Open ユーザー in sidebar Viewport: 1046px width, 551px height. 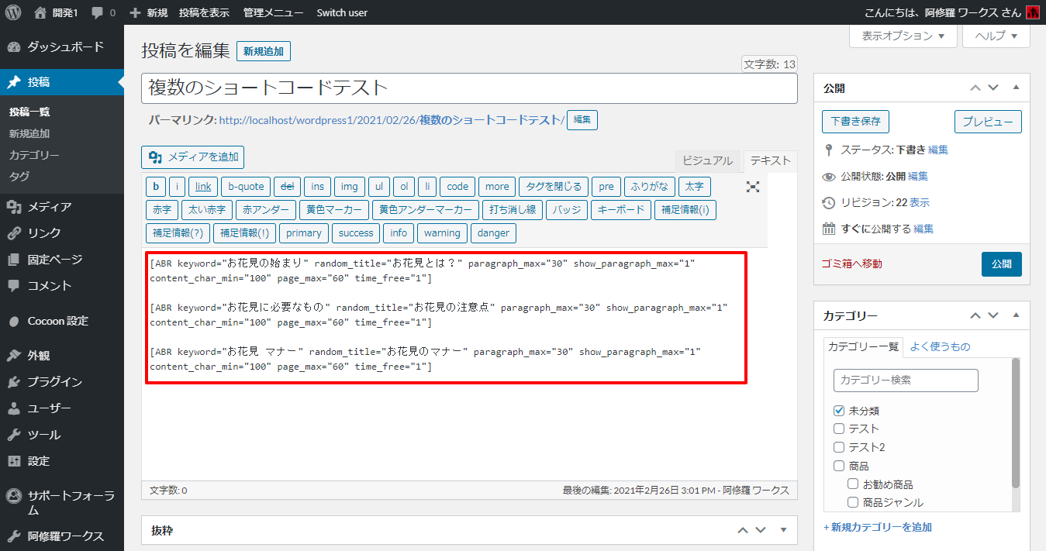(62, 408)
